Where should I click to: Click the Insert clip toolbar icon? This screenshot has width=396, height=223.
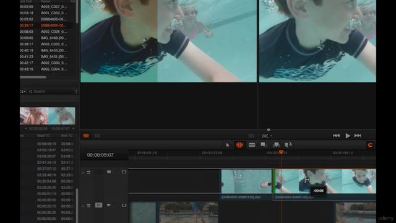pyautogui.click(x=264, y=145)
